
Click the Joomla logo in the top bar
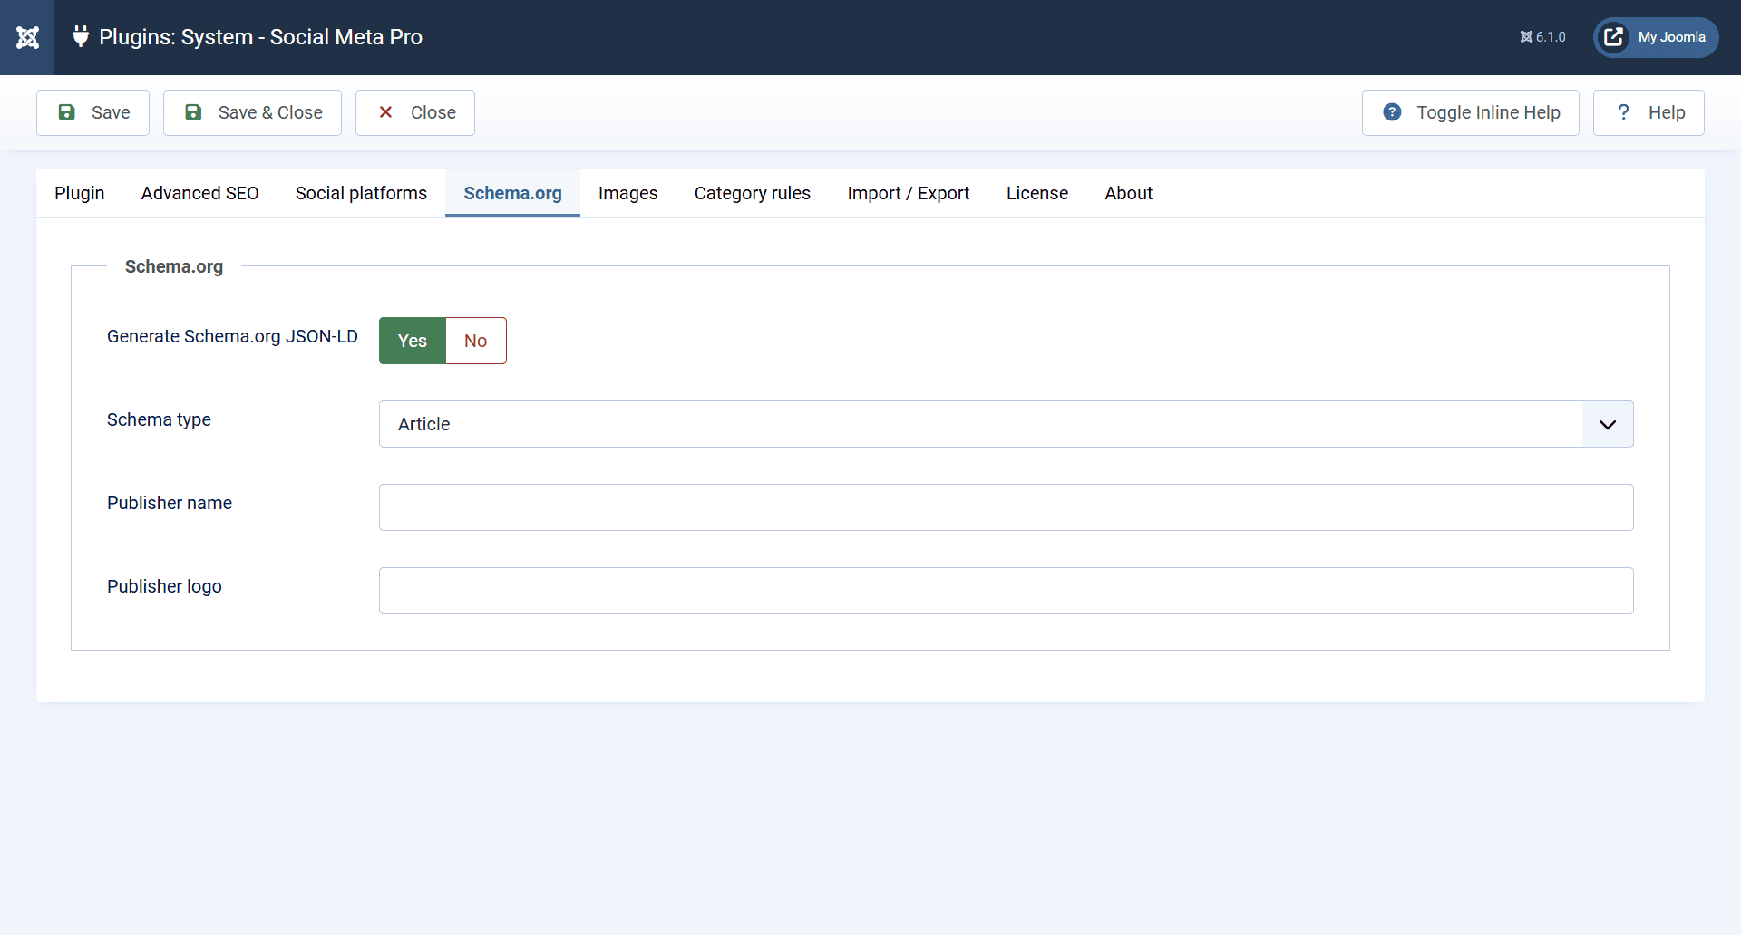coord(27,37)
